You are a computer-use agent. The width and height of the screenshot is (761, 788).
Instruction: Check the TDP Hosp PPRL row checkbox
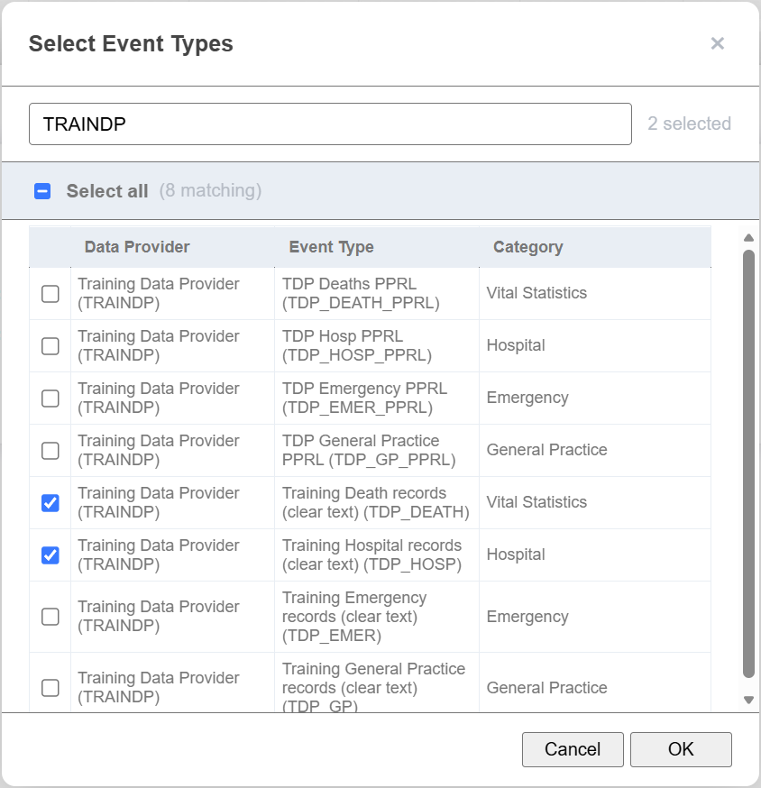50,345
